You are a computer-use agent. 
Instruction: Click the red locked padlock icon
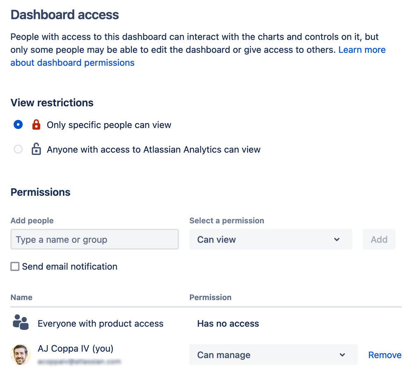point(36,125)
